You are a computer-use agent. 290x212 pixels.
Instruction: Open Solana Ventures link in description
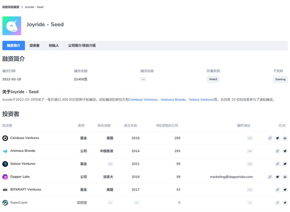coord(201,99)
